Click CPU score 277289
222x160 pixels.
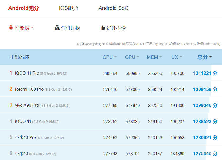pyautogui.click(x=110, y=106)
